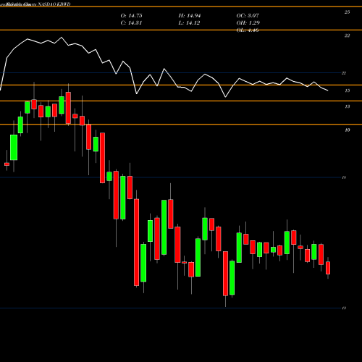Image resolution: width=362 pixels, height=362 pixels.
Task: Click the '25' price axis label
Action: coord(347,12)
